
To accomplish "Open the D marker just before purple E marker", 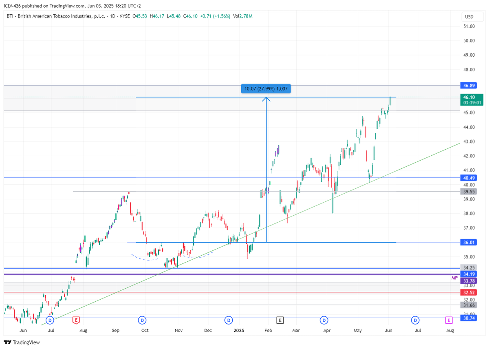I will pos(415,320).
